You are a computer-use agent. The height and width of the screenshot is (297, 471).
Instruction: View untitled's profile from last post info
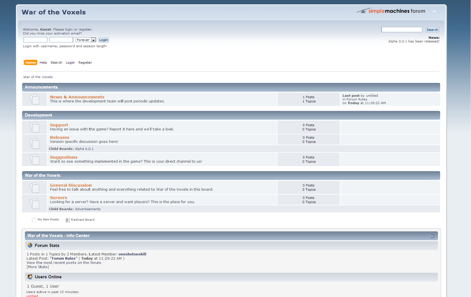click(372, 96)
